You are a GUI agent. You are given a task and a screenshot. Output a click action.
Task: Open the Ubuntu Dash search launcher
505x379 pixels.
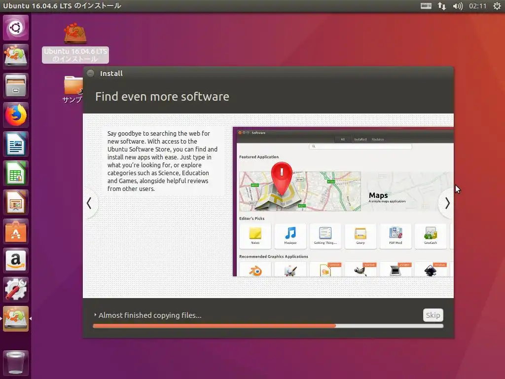(15, 28)
